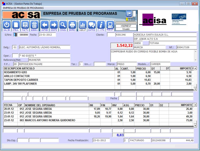The height and width of the screenshot is (151, 200).
Task: Click the Referencia/Mat field MU04876R
Action: tap(49, 60)
